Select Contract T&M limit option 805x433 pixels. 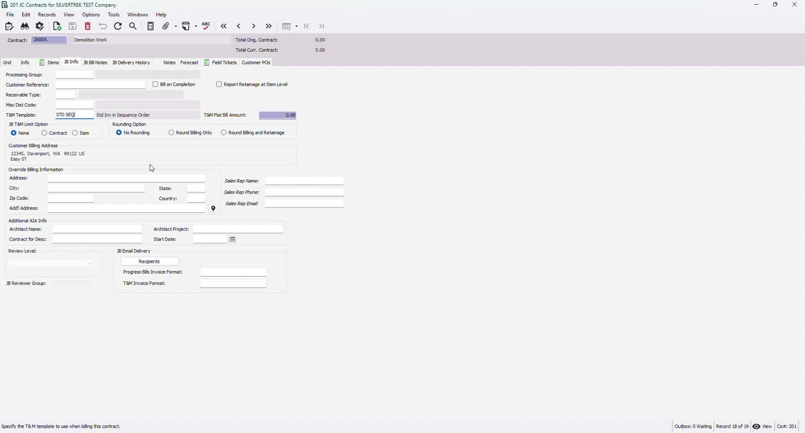coord(44,133)
